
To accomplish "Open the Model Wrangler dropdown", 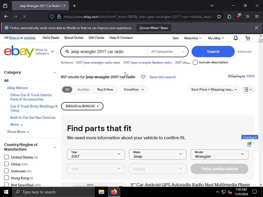I will point(219,154).
